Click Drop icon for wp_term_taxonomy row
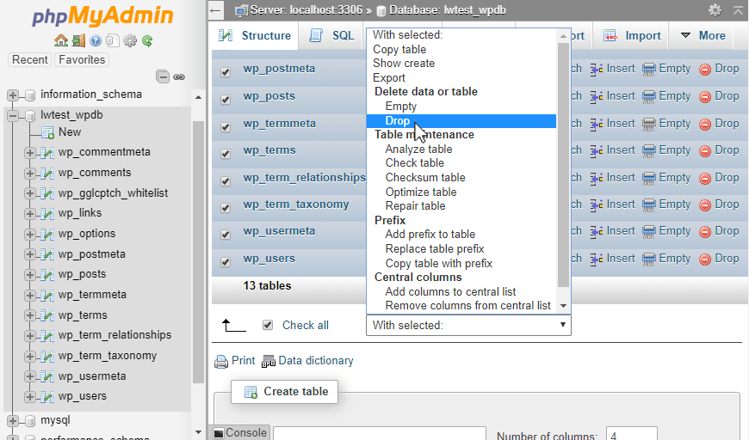 (705, 205)
